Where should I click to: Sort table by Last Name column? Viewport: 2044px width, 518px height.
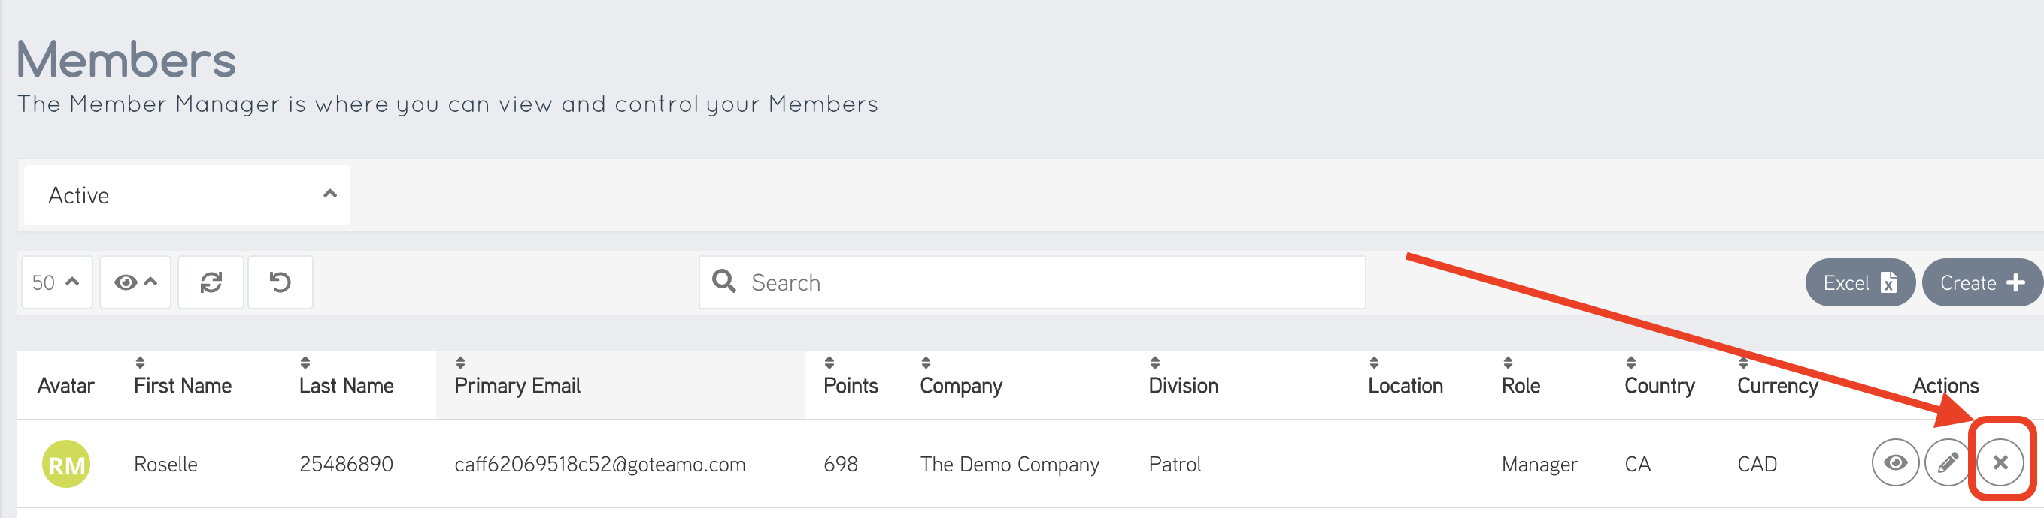pos(346,385)
